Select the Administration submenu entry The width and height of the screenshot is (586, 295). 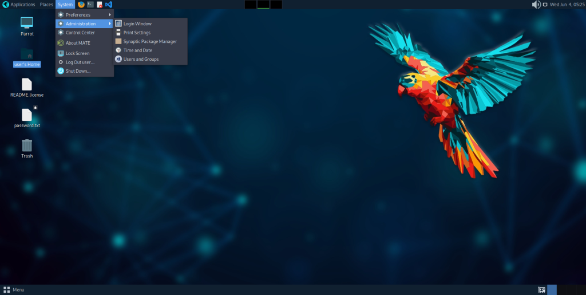point(85,23)
